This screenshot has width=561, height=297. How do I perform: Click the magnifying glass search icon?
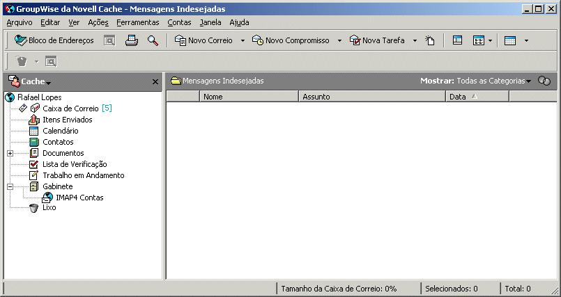click(x=153, y=41)
